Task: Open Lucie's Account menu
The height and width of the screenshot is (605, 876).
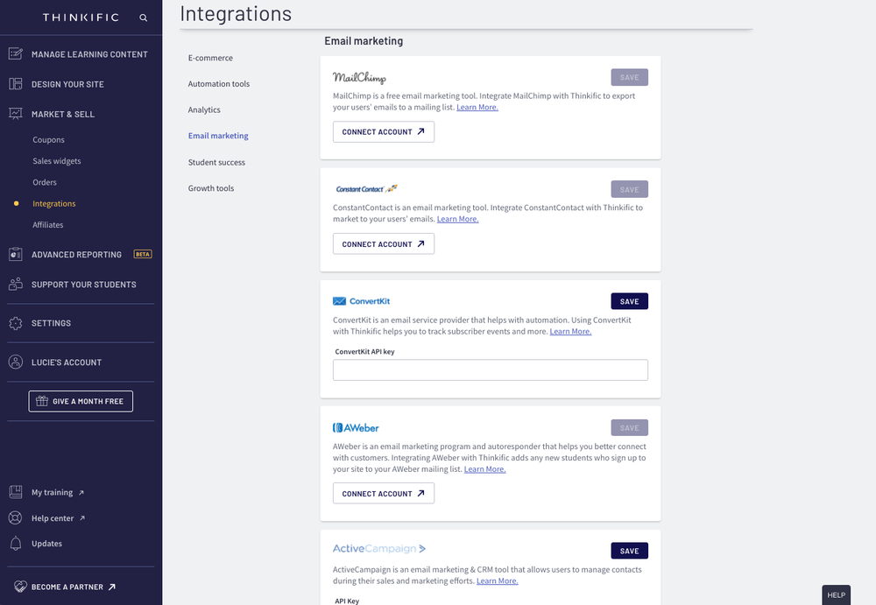Action: pos(67,362)
